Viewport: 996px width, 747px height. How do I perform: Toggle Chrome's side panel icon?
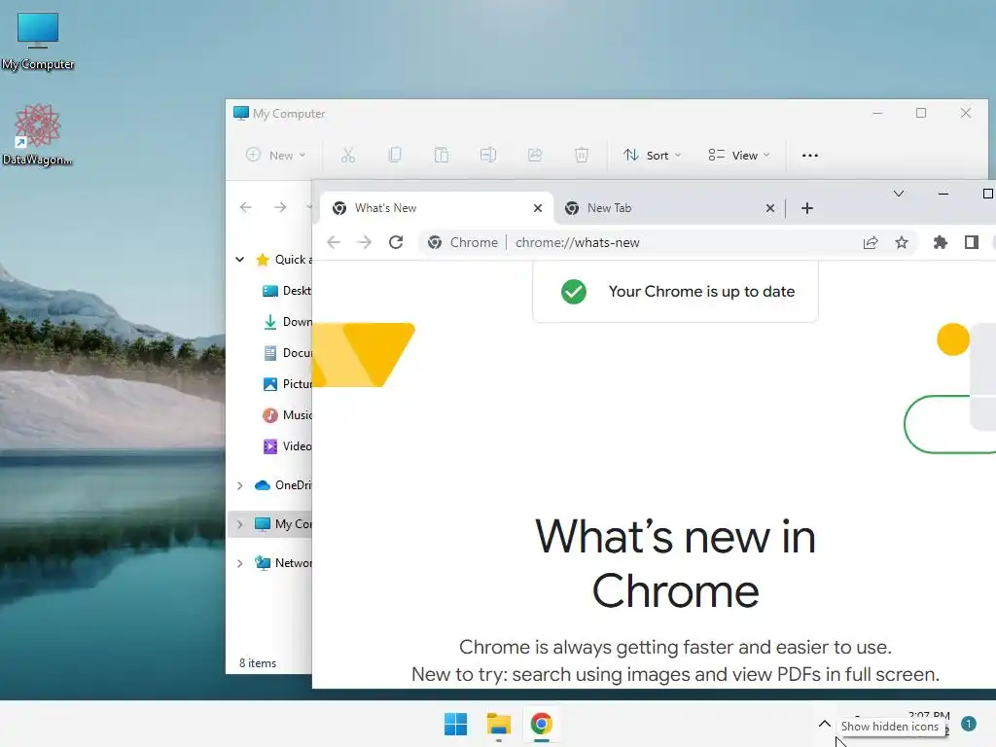972,242
